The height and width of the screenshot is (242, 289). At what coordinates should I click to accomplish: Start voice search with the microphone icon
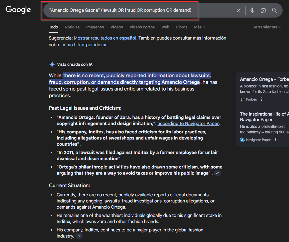(x=252, y=10)
